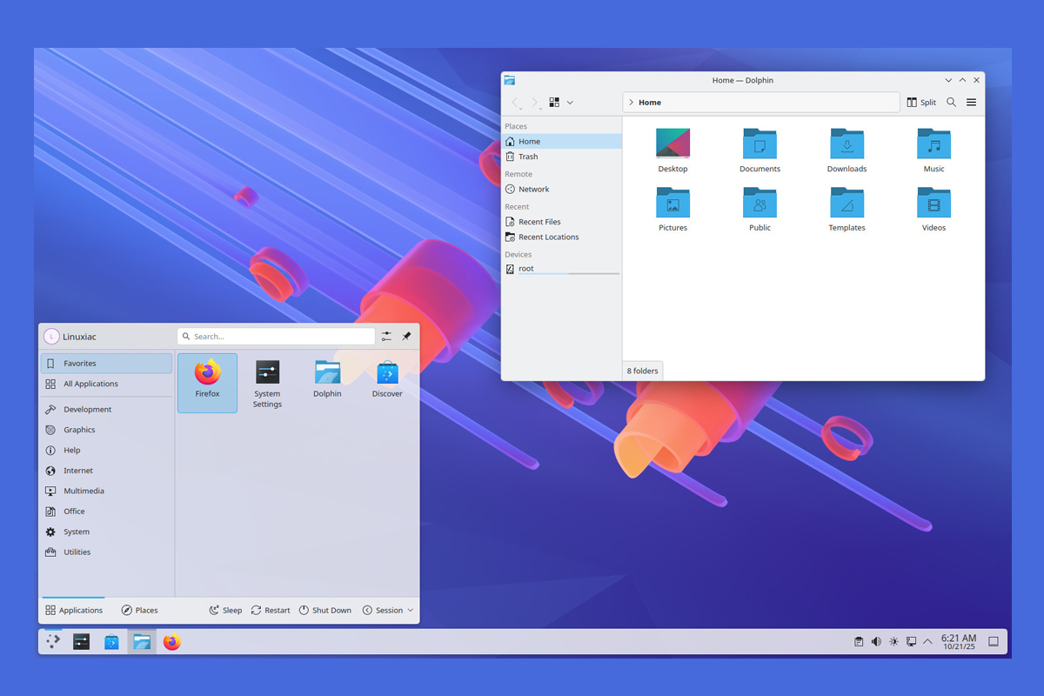
Task: Select Recent Locations in Dolphin sidebar
Action: point(562,237)
